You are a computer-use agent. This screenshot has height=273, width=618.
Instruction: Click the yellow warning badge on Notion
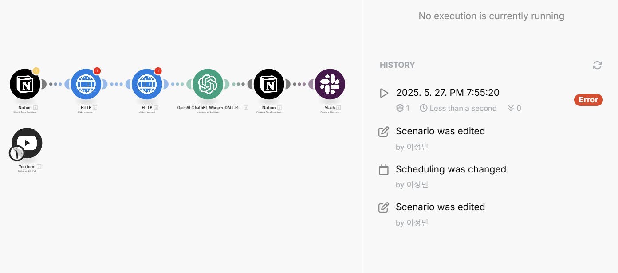(36, 71)
